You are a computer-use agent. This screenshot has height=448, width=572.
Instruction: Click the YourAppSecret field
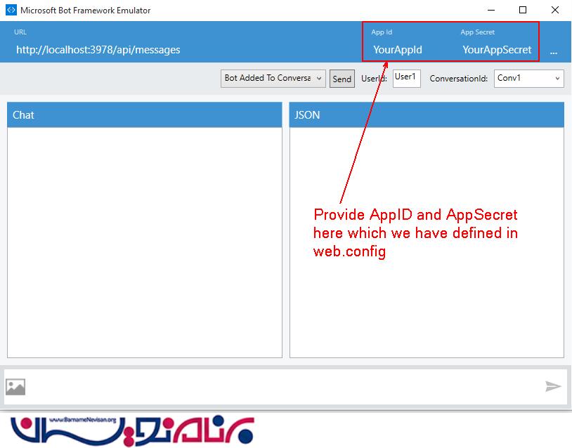(497, 50)
